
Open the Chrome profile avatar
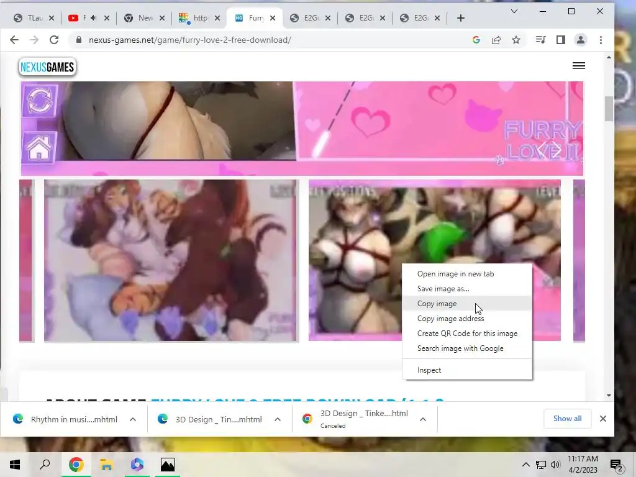coord(581,40)
